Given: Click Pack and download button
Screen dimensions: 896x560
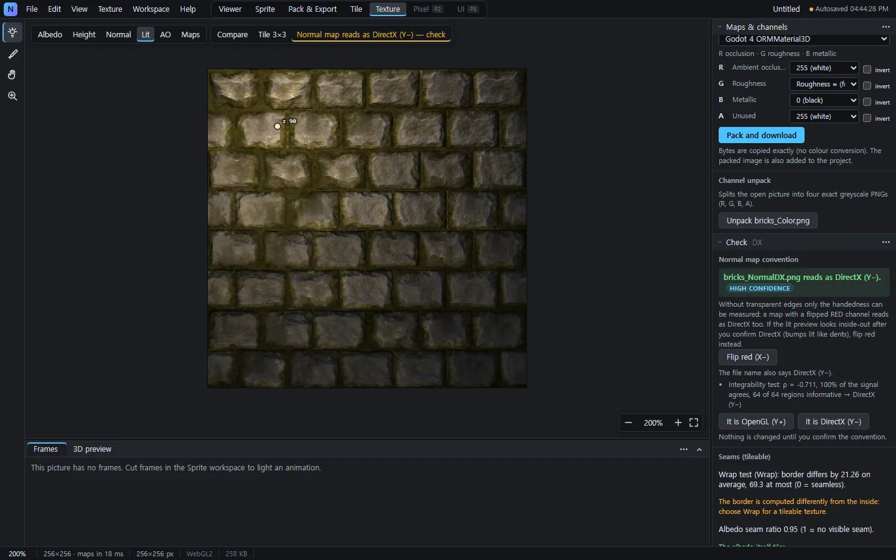Looking at the screenshot, I should [762, 135].
